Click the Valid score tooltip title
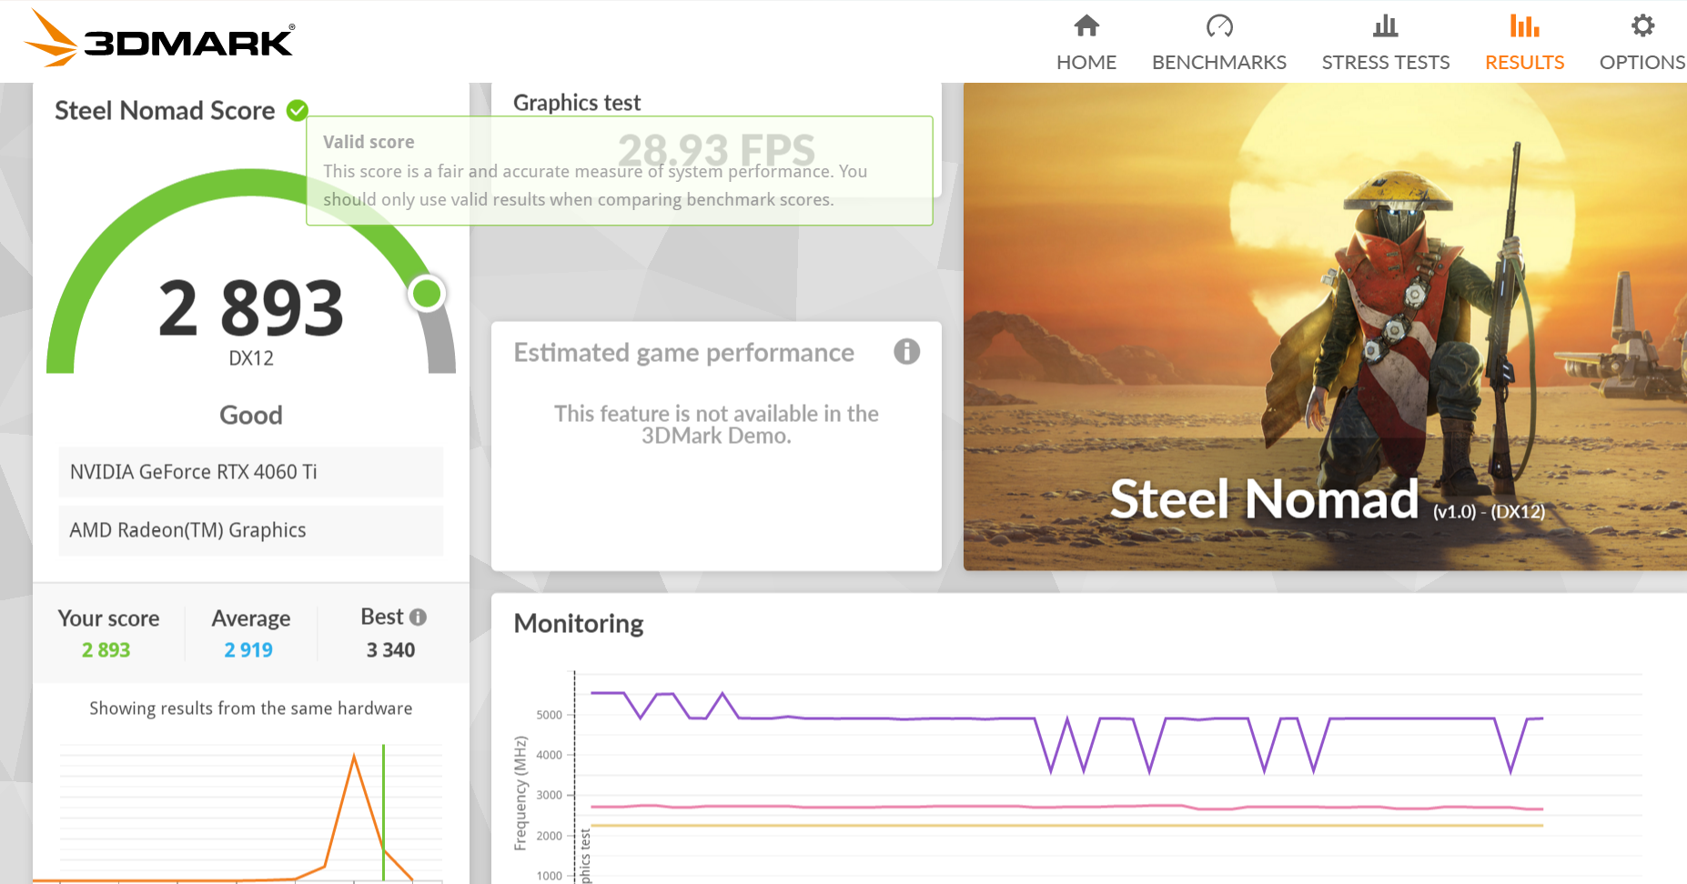This screenshot has height=884, width=1687. point(369,142)
